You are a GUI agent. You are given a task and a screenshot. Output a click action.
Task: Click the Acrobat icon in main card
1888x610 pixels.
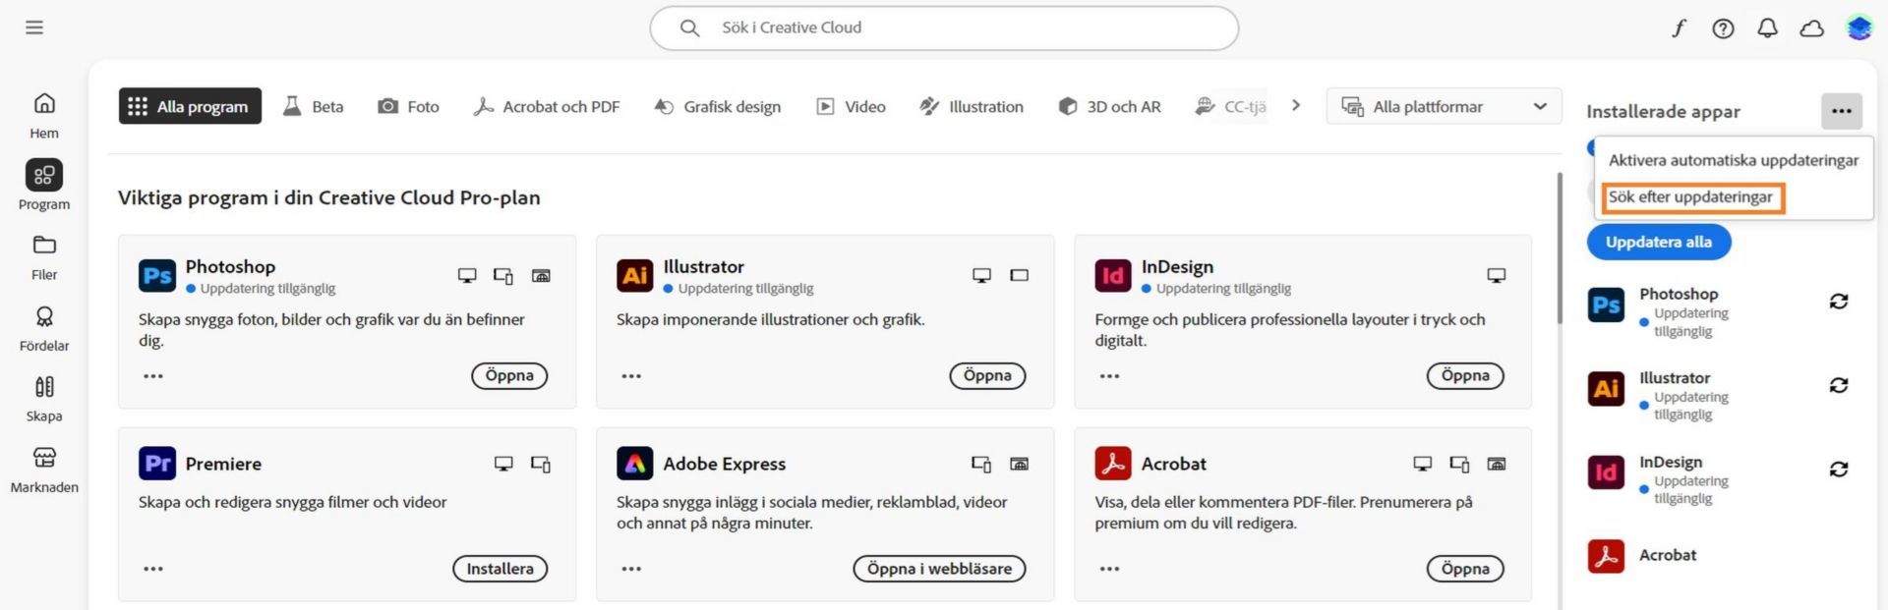click(x=1113, y=464)
